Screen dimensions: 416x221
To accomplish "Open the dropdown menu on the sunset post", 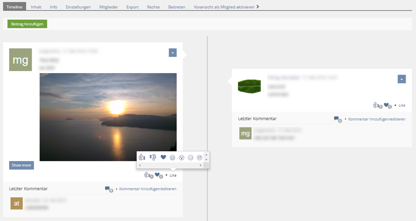I will 173,53.
